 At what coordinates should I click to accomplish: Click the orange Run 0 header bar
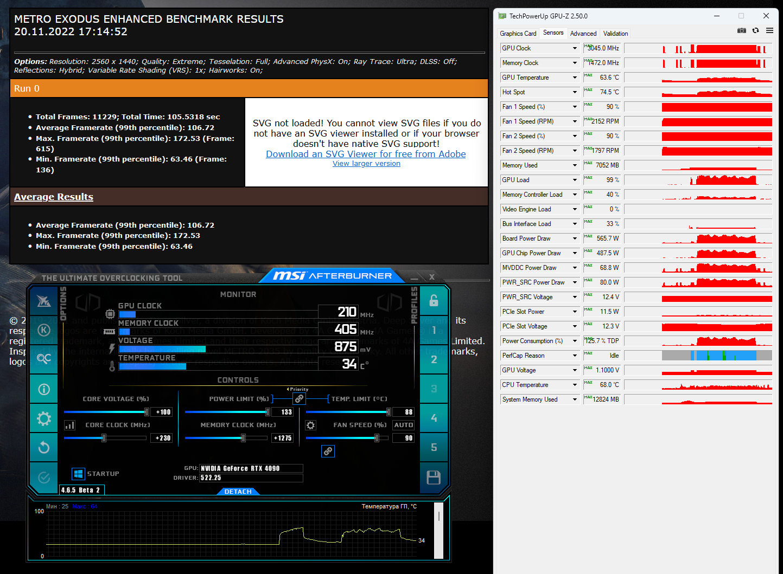(249, 88)
